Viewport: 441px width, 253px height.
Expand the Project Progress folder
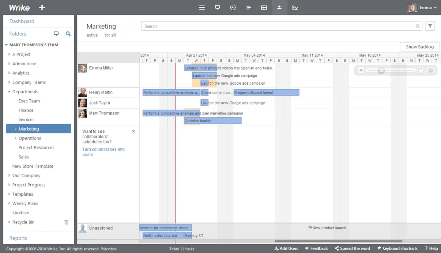pos(9,185)
